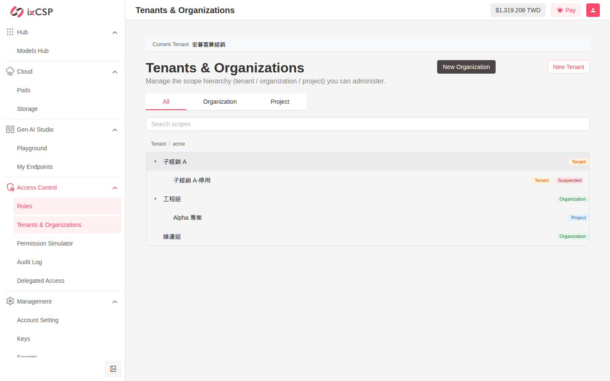Collapse the Access Control section chevron
The width and height of the screenshot is (610, 381).
tap(115, 188)
